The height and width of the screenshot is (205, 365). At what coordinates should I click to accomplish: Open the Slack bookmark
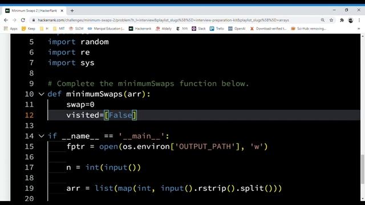click(198, 28)
